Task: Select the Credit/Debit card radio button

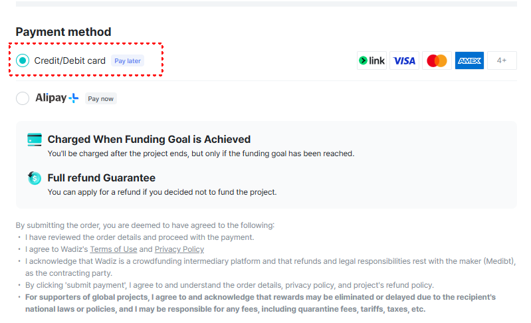Action: click(x=23, y=60)
